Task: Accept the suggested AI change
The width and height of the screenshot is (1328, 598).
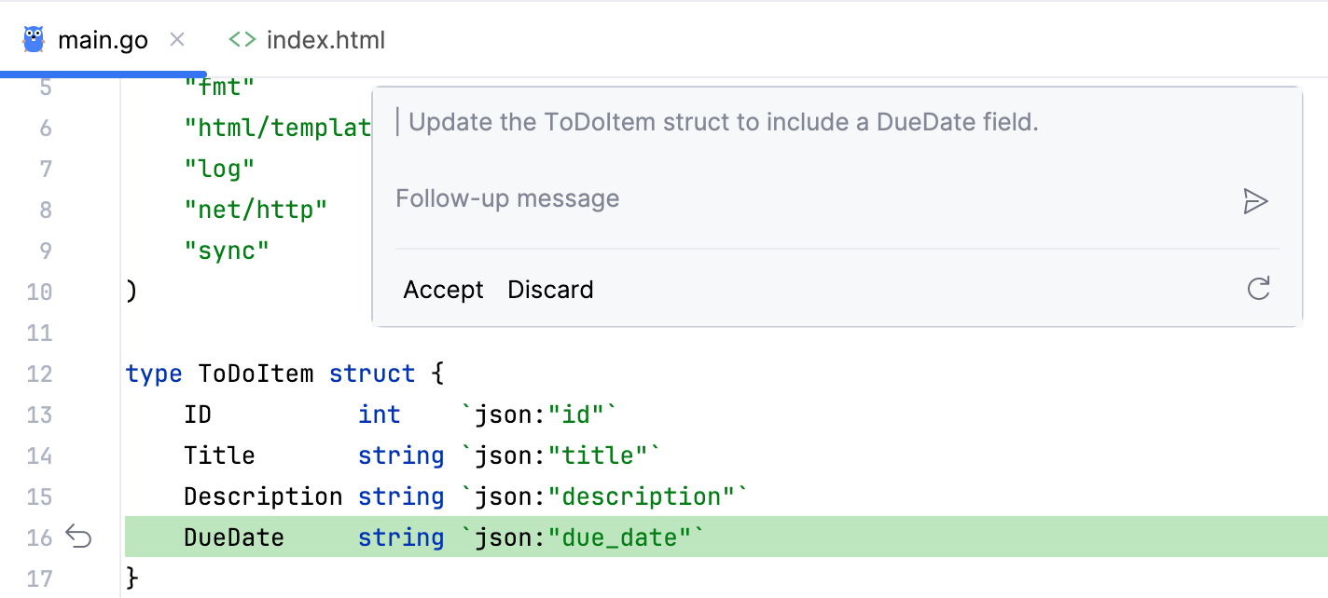Action: [443, 290]
